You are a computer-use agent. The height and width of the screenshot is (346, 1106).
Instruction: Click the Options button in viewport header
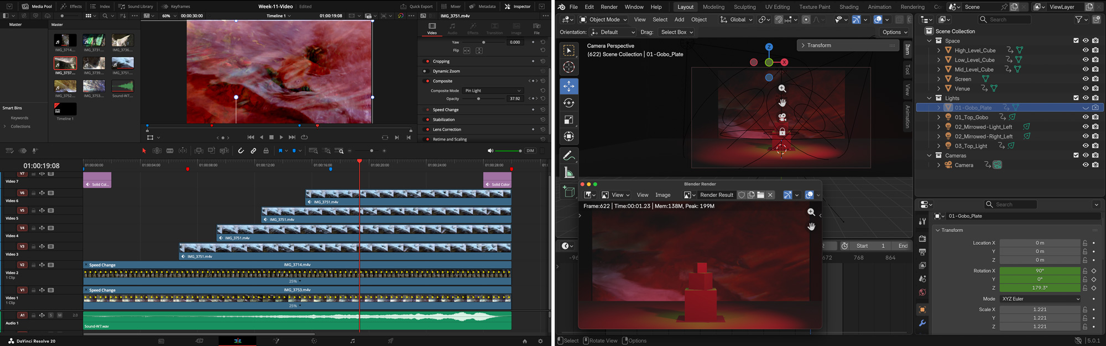pyautogui.click(x=894, y=32)
